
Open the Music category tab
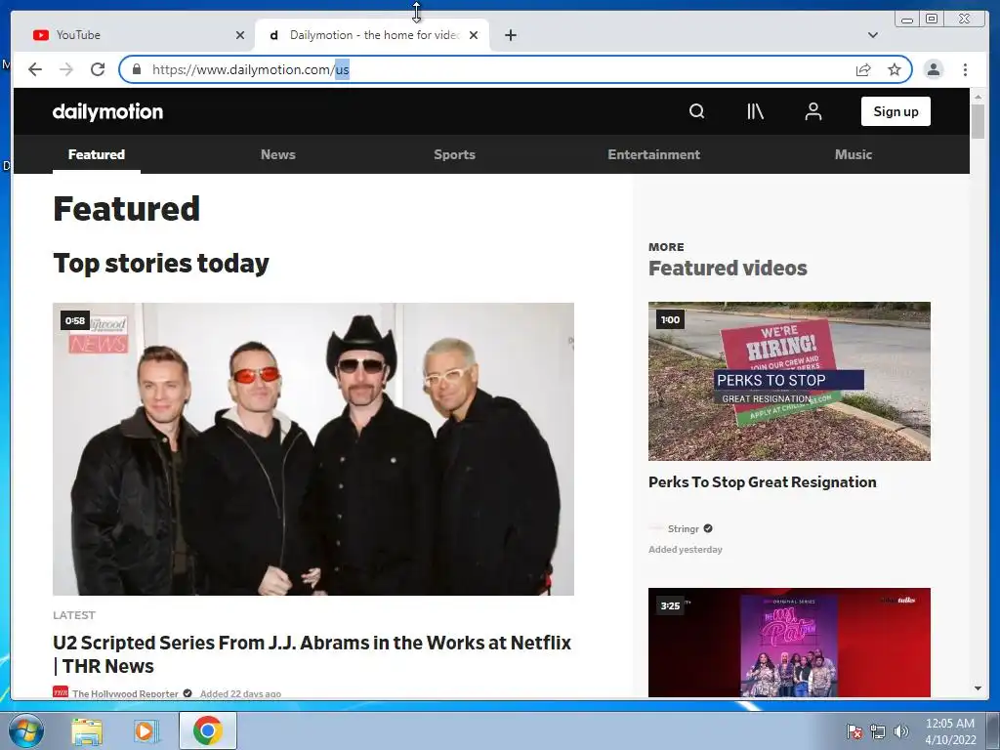pyautogui.click(x=854, y=154)
